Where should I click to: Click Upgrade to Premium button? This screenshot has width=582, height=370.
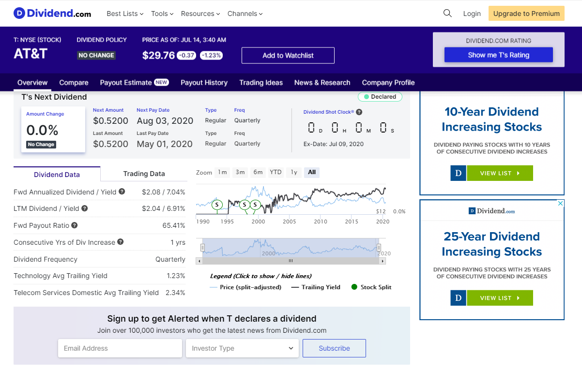[526, 14]
